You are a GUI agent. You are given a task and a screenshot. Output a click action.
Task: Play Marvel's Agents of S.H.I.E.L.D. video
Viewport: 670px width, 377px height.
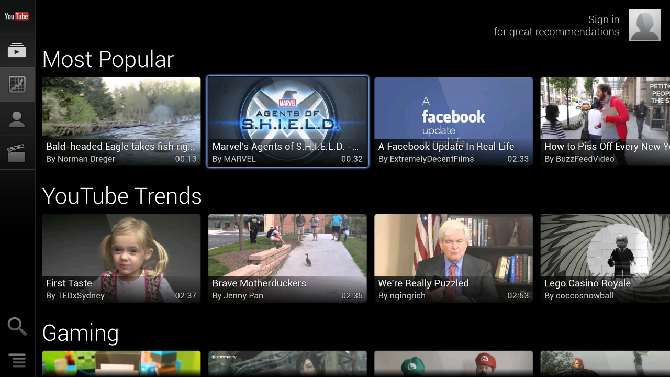(x=287, y=121)
